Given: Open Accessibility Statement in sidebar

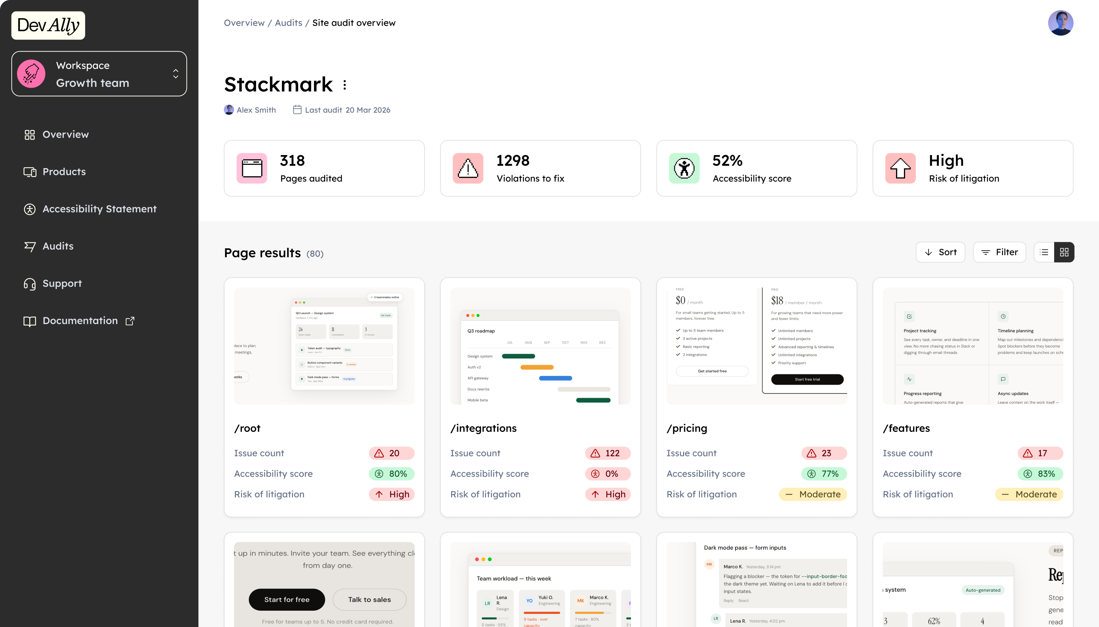Looking at the screenshot, I should pos(99,209).
